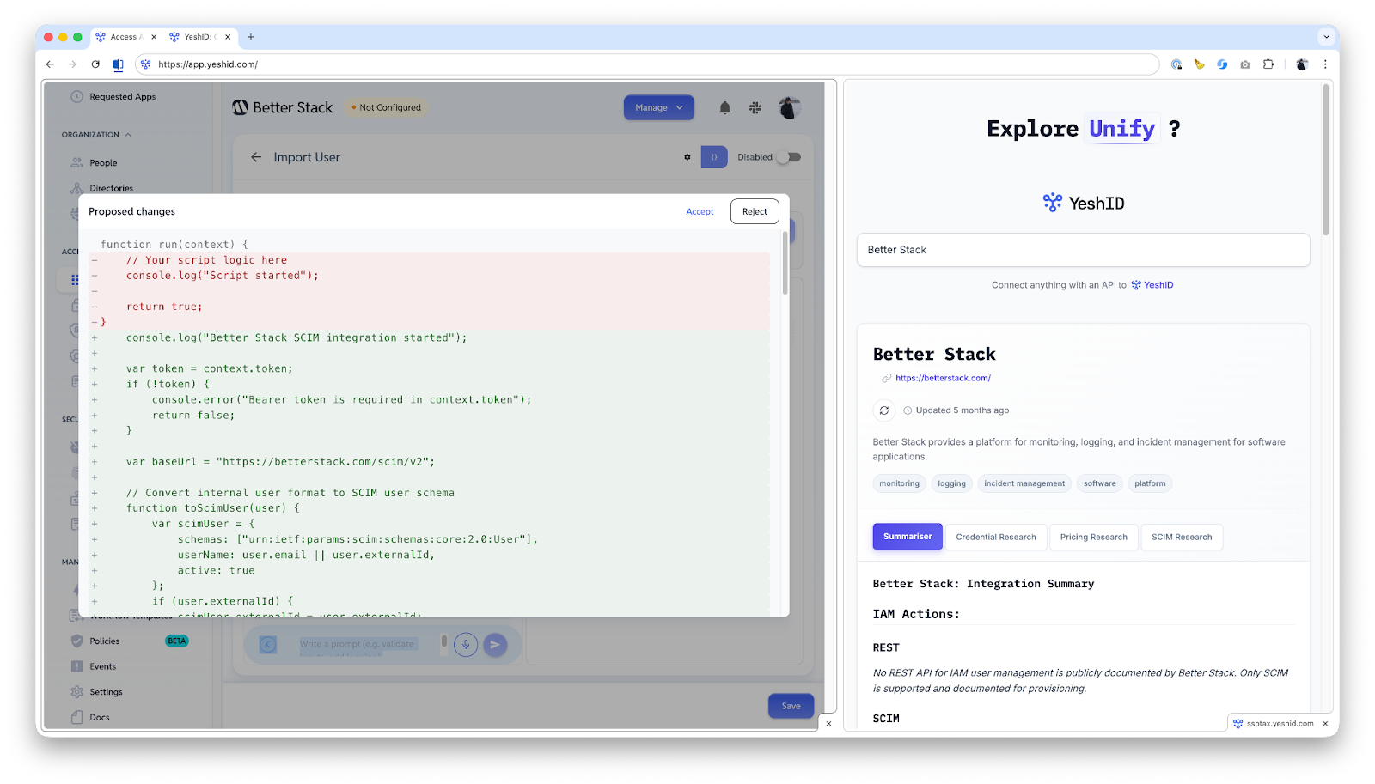
Task: Click the proposed changes scrollbar
Action: [x=785, y=263]
